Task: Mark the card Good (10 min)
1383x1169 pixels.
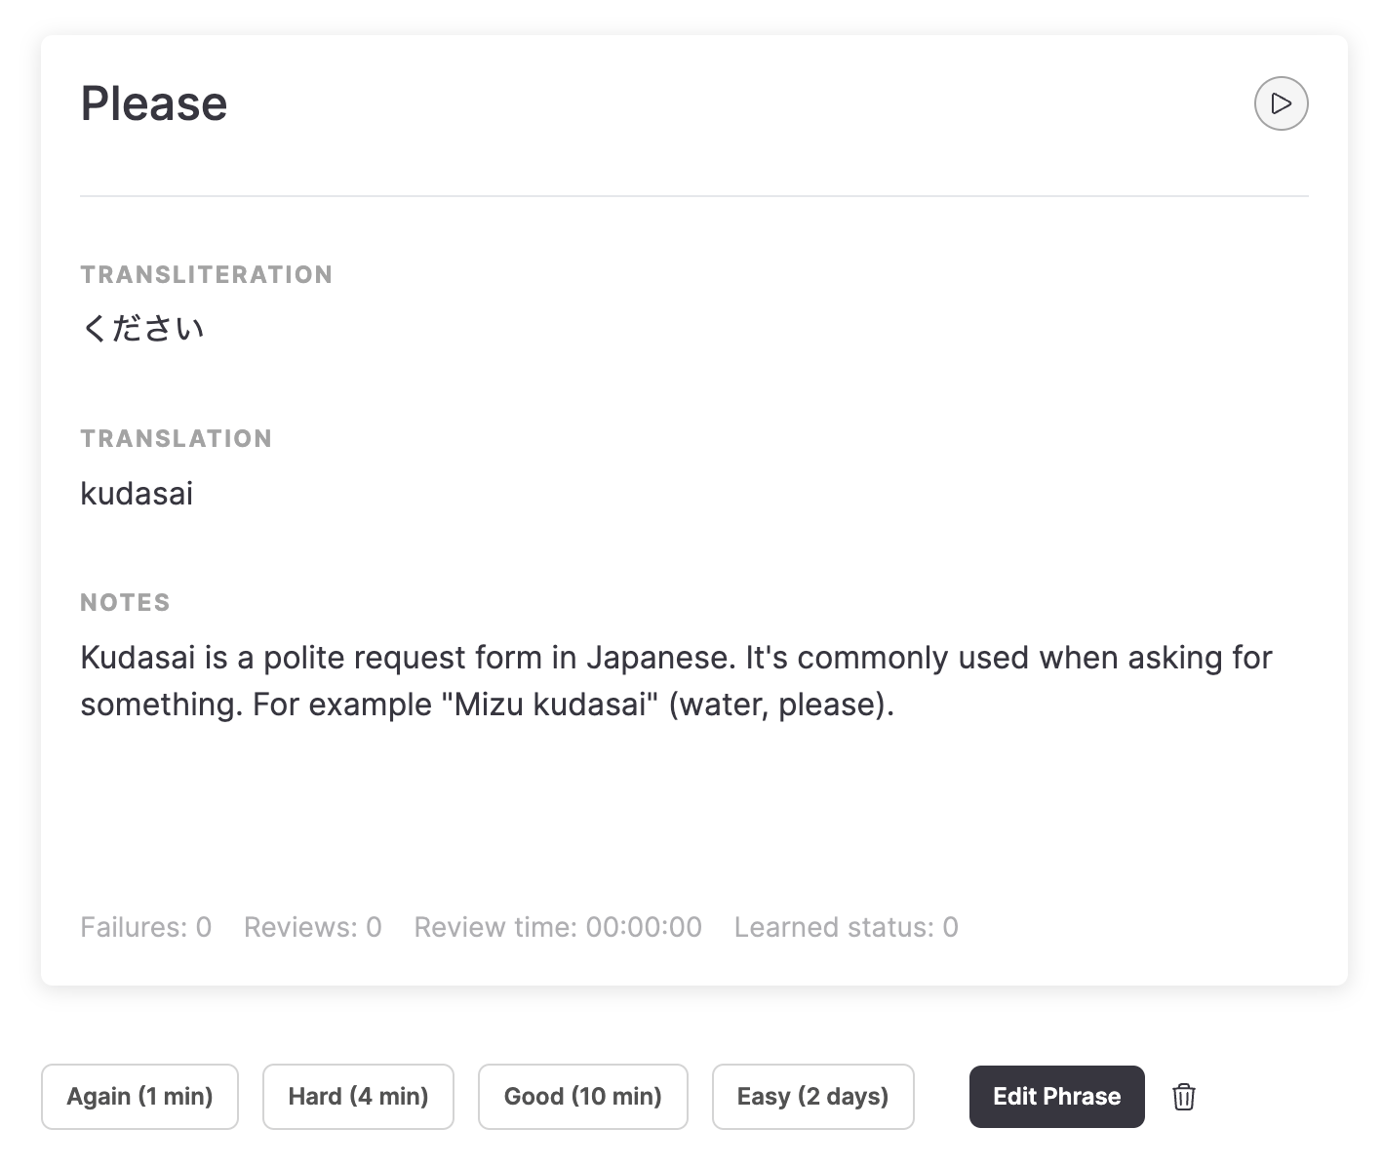Action: 582,1097
